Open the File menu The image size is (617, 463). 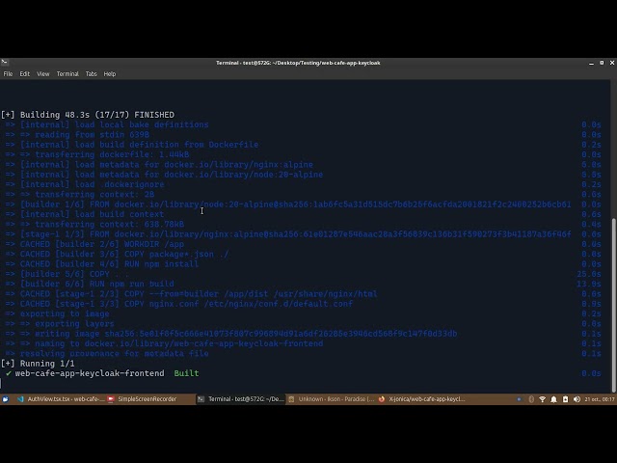pyautogui.click(x=8, y=74)
